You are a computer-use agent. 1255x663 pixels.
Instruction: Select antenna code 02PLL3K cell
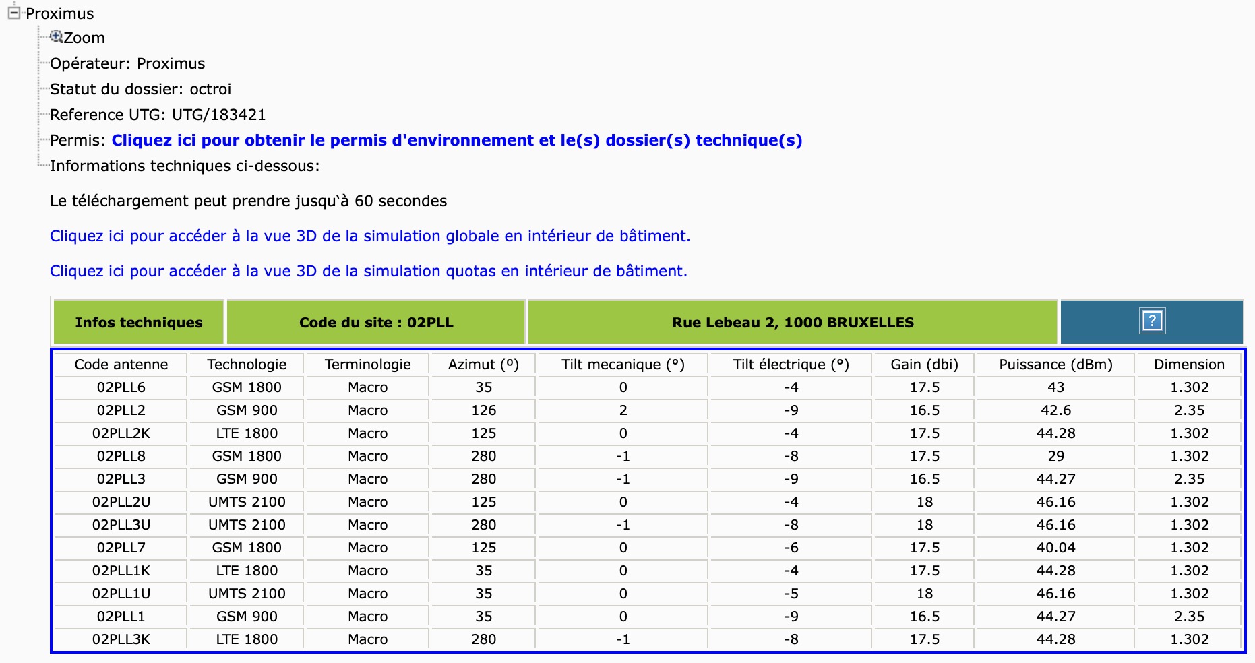121,639
